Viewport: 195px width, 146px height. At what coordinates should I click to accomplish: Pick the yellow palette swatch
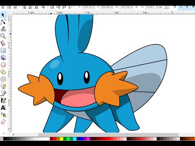[x=61, y=139]
